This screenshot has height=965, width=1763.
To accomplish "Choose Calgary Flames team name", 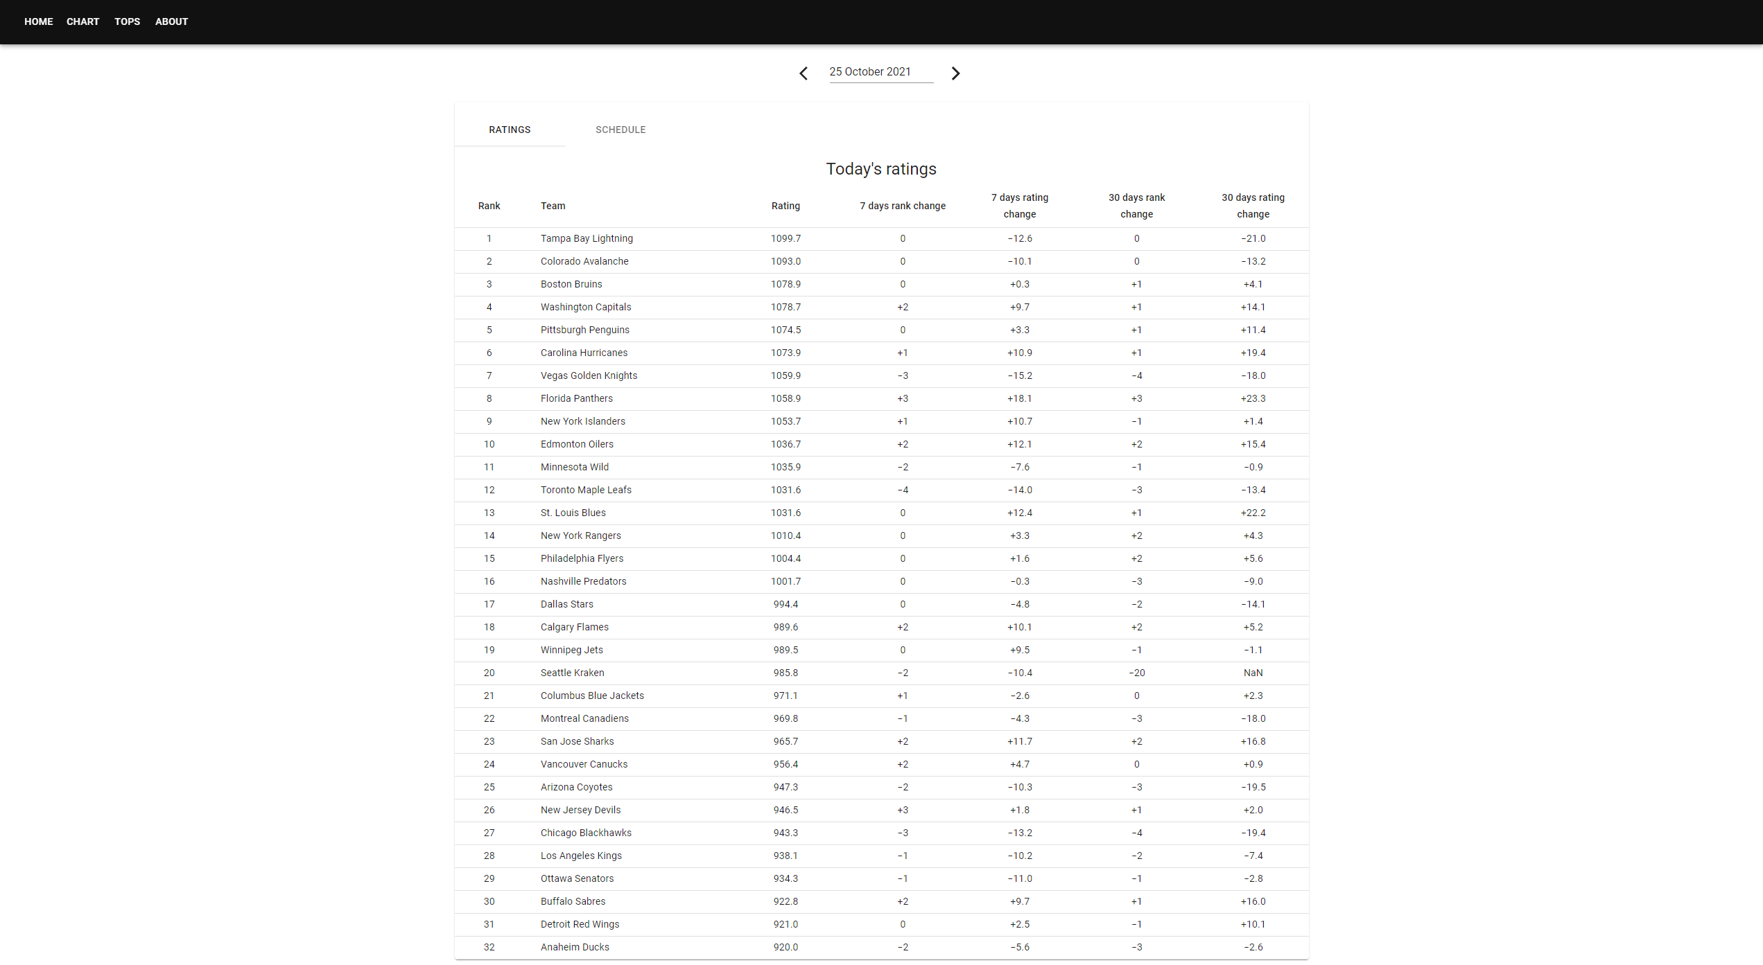I will pos(575,627).
